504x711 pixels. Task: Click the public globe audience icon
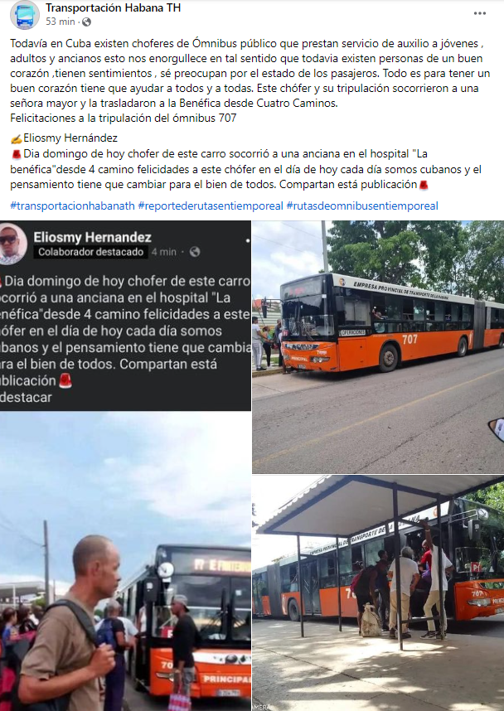(x=86, y=22)
